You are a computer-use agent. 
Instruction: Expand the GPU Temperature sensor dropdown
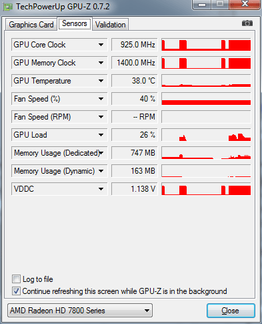pos(101,81)
